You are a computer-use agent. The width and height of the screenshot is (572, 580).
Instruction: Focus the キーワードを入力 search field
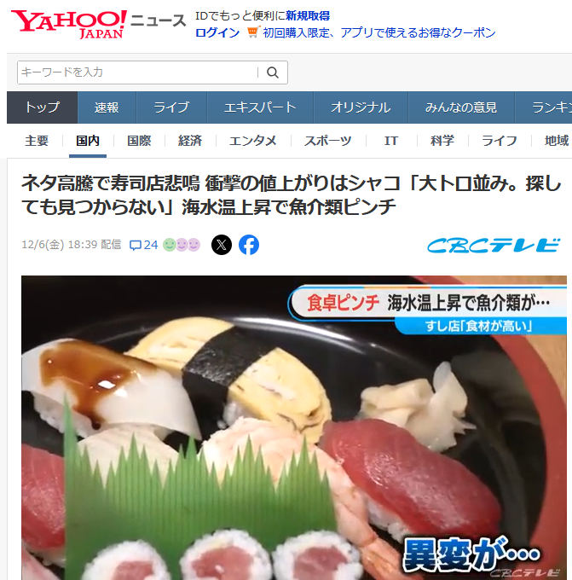pyautogui.click(x=137, y=72)
